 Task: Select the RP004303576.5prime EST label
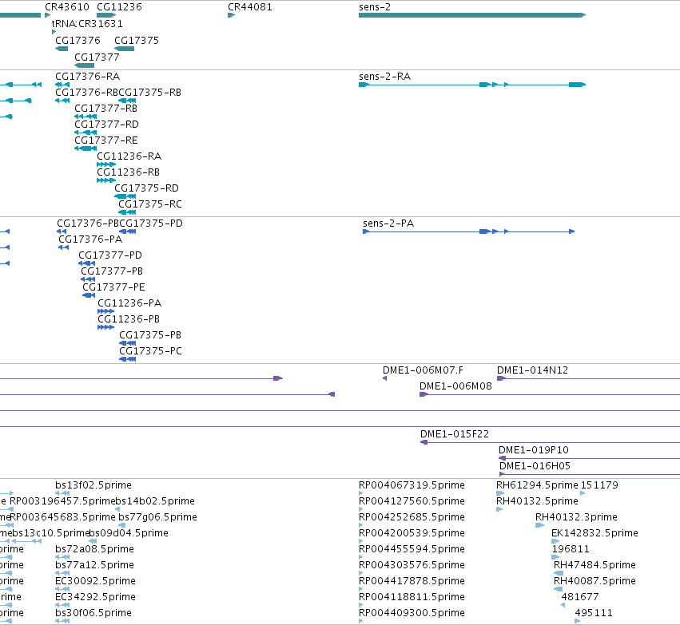click(412, 565)
